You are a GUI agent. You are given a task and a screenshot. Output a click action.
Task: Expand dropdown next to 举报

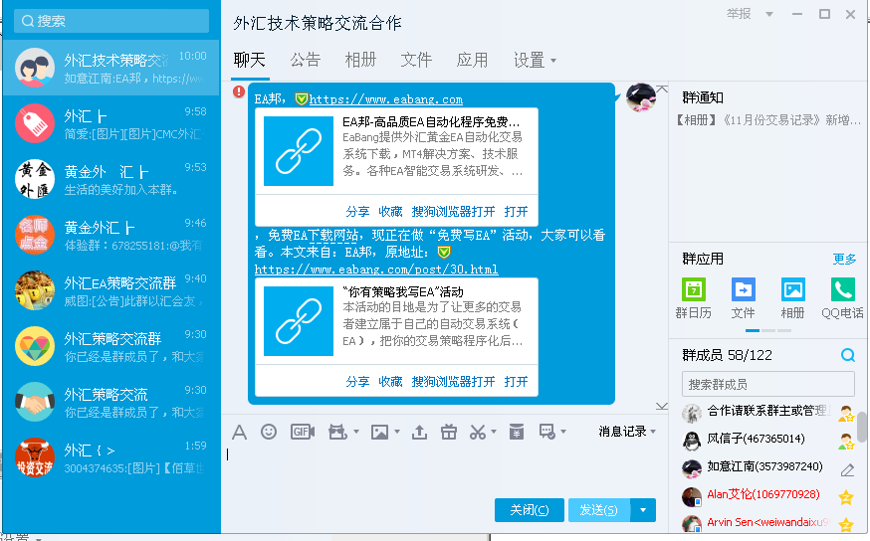pyautogui.click(x=769, y=14)
